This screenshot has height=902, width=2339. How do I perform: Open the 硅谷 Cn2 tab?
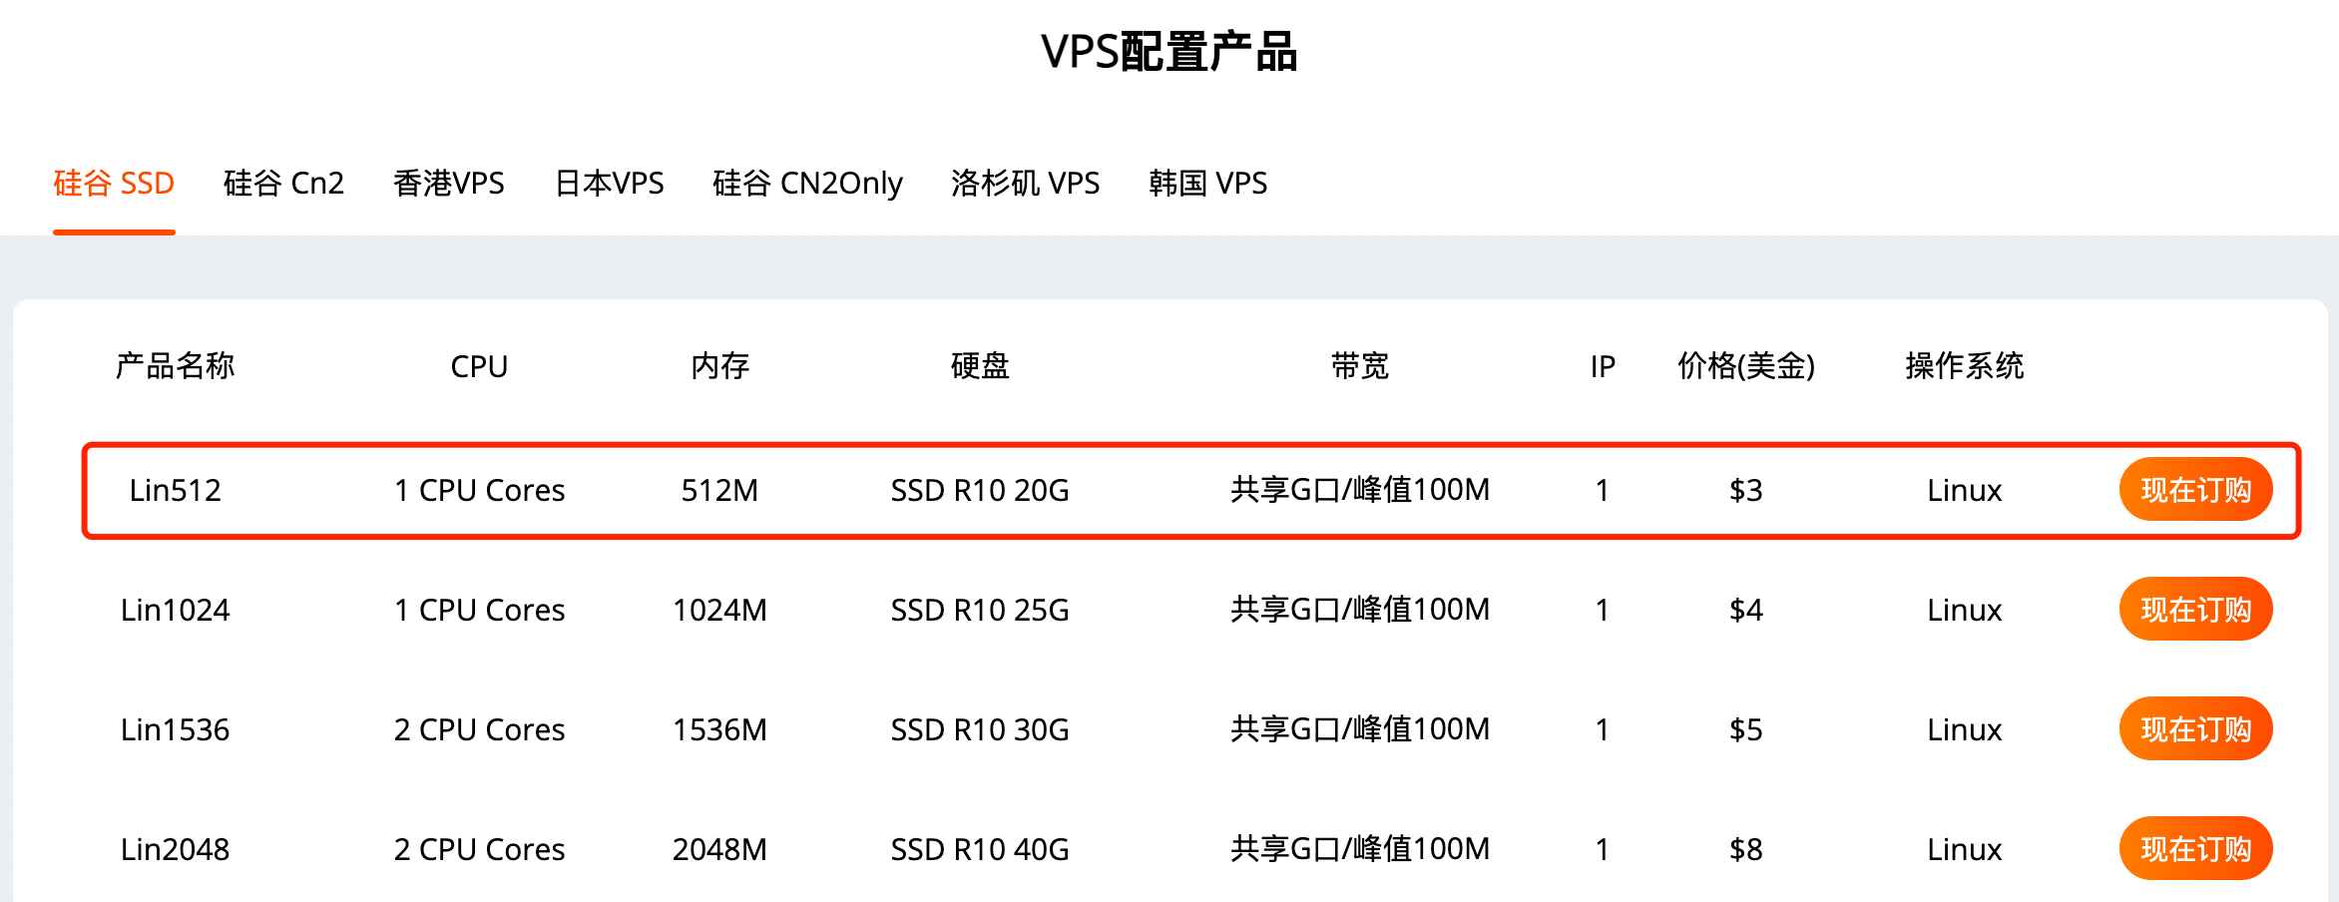pos(283,184)
